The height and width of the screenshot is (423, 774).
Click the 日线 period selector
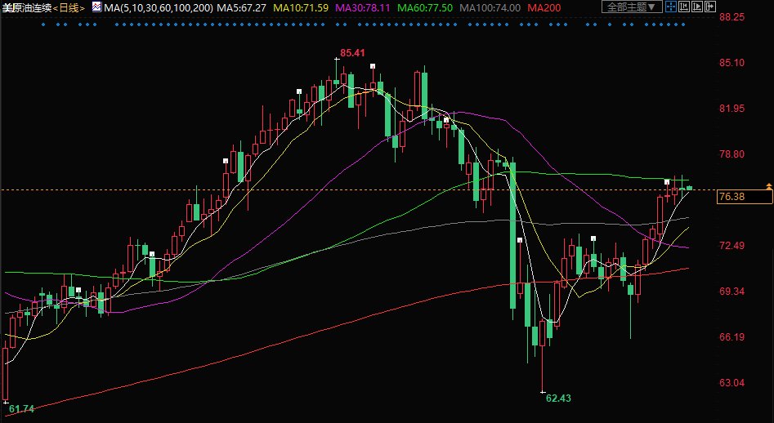(x=69, y=7)
